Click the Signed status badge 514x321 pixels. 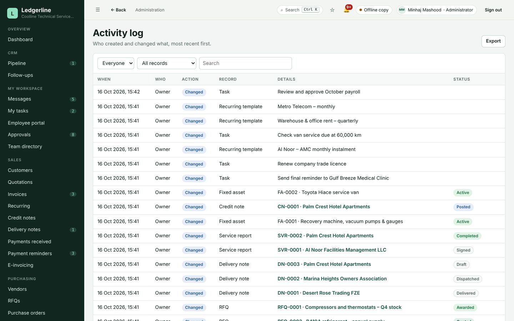click(463, 250)
